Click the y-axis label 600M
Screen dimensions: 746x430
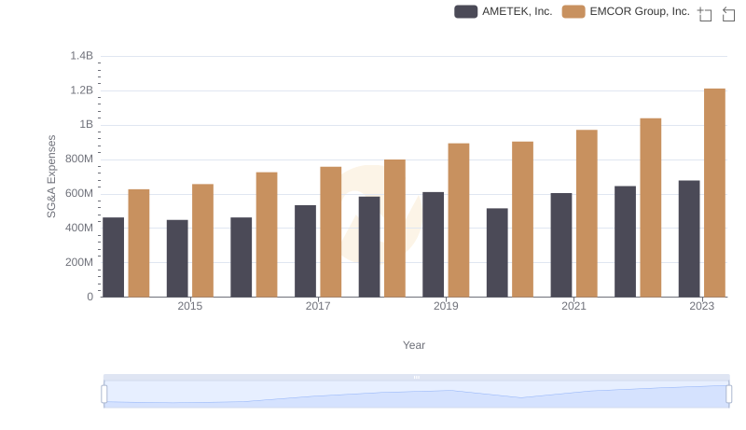point(79,194)
